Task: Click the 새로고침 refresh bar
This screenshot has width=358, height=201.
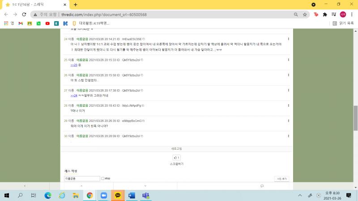Action: (176, 149)
